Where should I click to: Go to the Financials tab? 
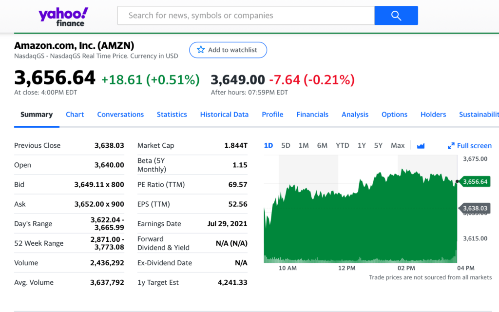(312, 115)
